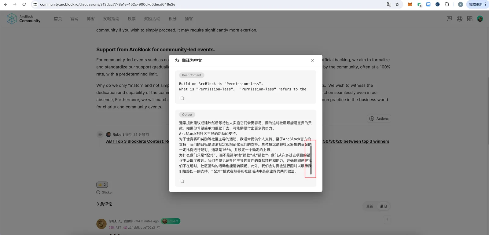Image resolution: width=489 pixels, height=235 pixels.
Task: Copy the commenter's DID address
Action: [159, 227]
